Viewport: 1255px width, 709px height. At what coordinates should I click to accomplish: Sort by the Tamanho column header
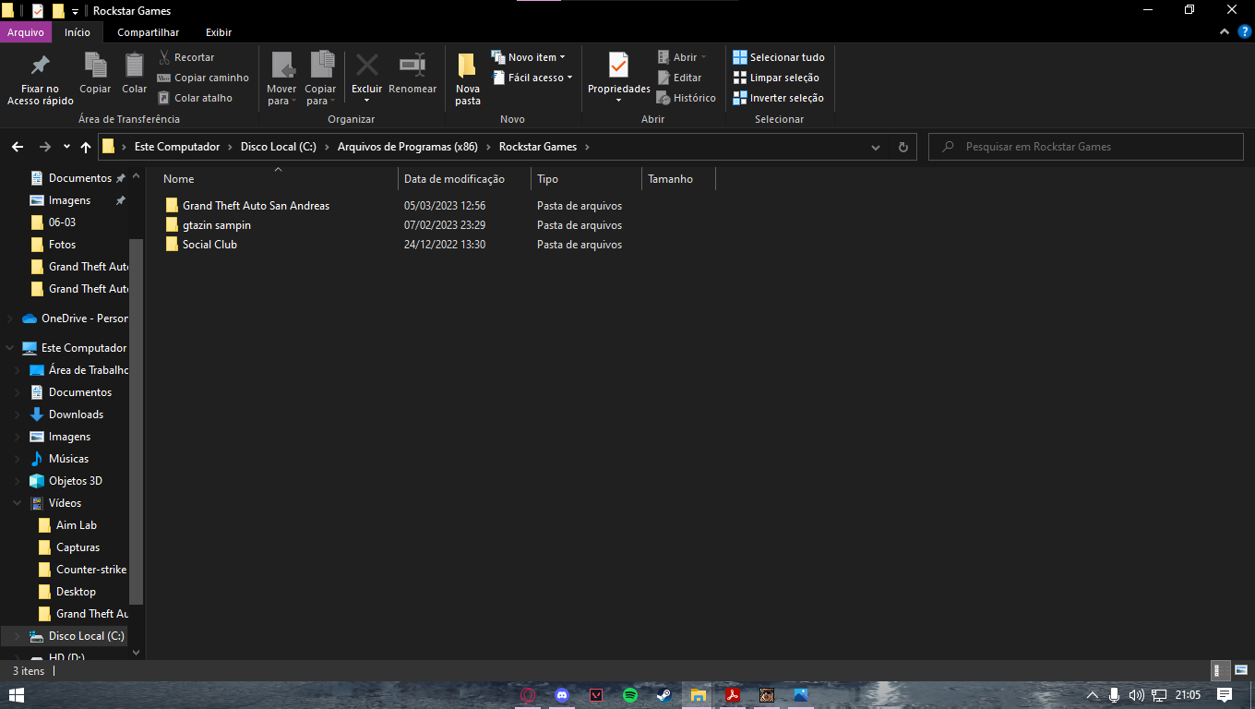[678, 179]
